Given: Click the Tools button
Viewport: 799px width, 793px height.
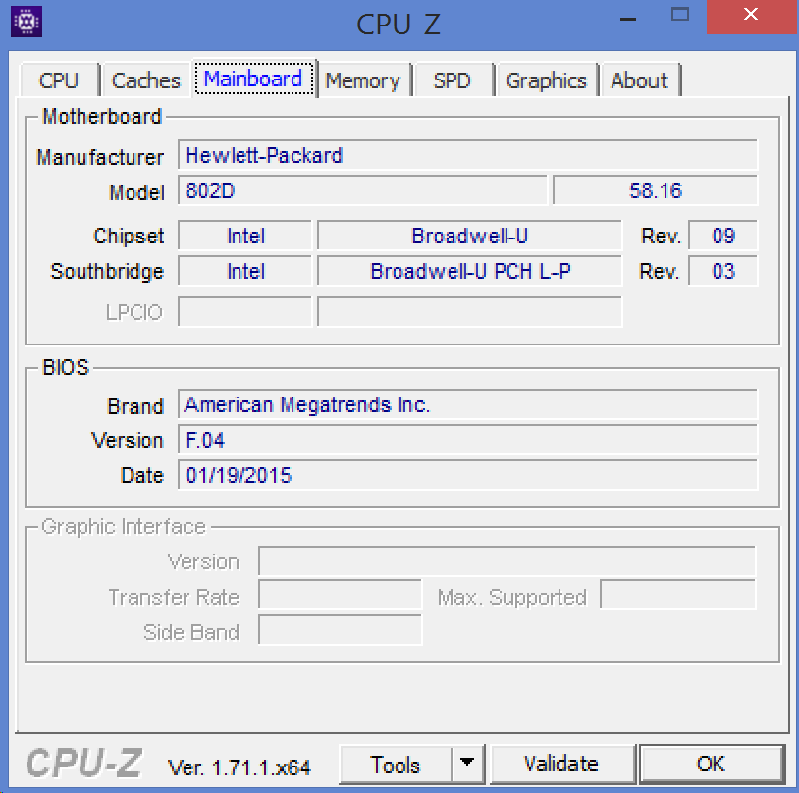Looking at the screenshot, I should pos(396,765).
